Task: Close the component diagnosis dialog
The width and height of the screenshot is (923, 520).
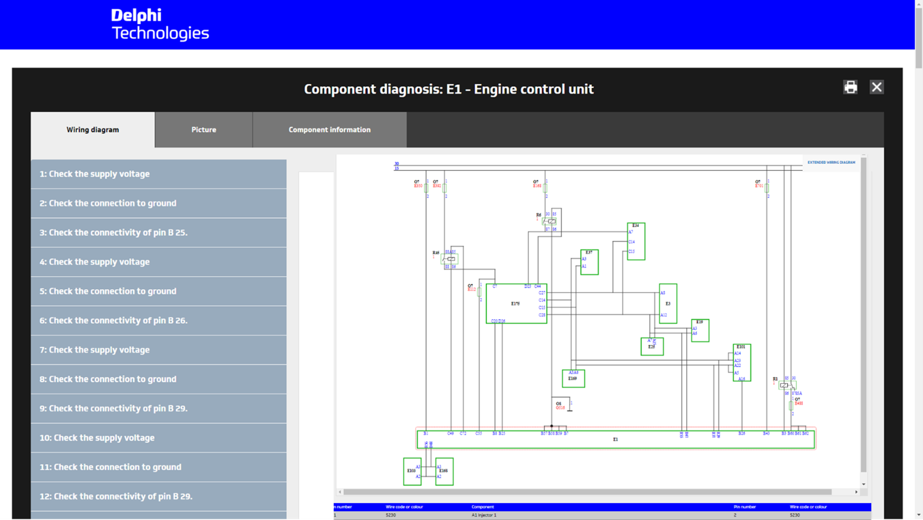Action: 876,88
